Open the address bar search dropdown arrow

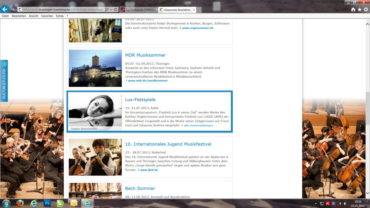tap(111, 9)
